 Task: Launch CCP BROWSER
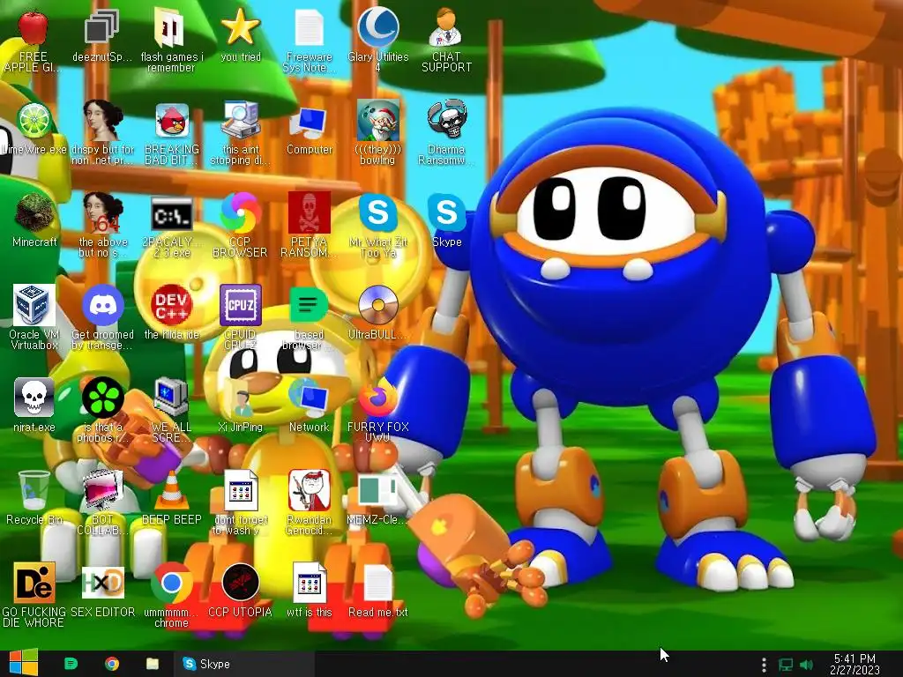(240, 213)
